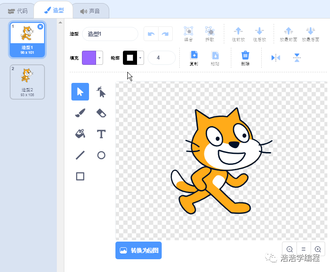330x272 pixels.
Task: Select the Line tool
Action: [x=80, y=155]
